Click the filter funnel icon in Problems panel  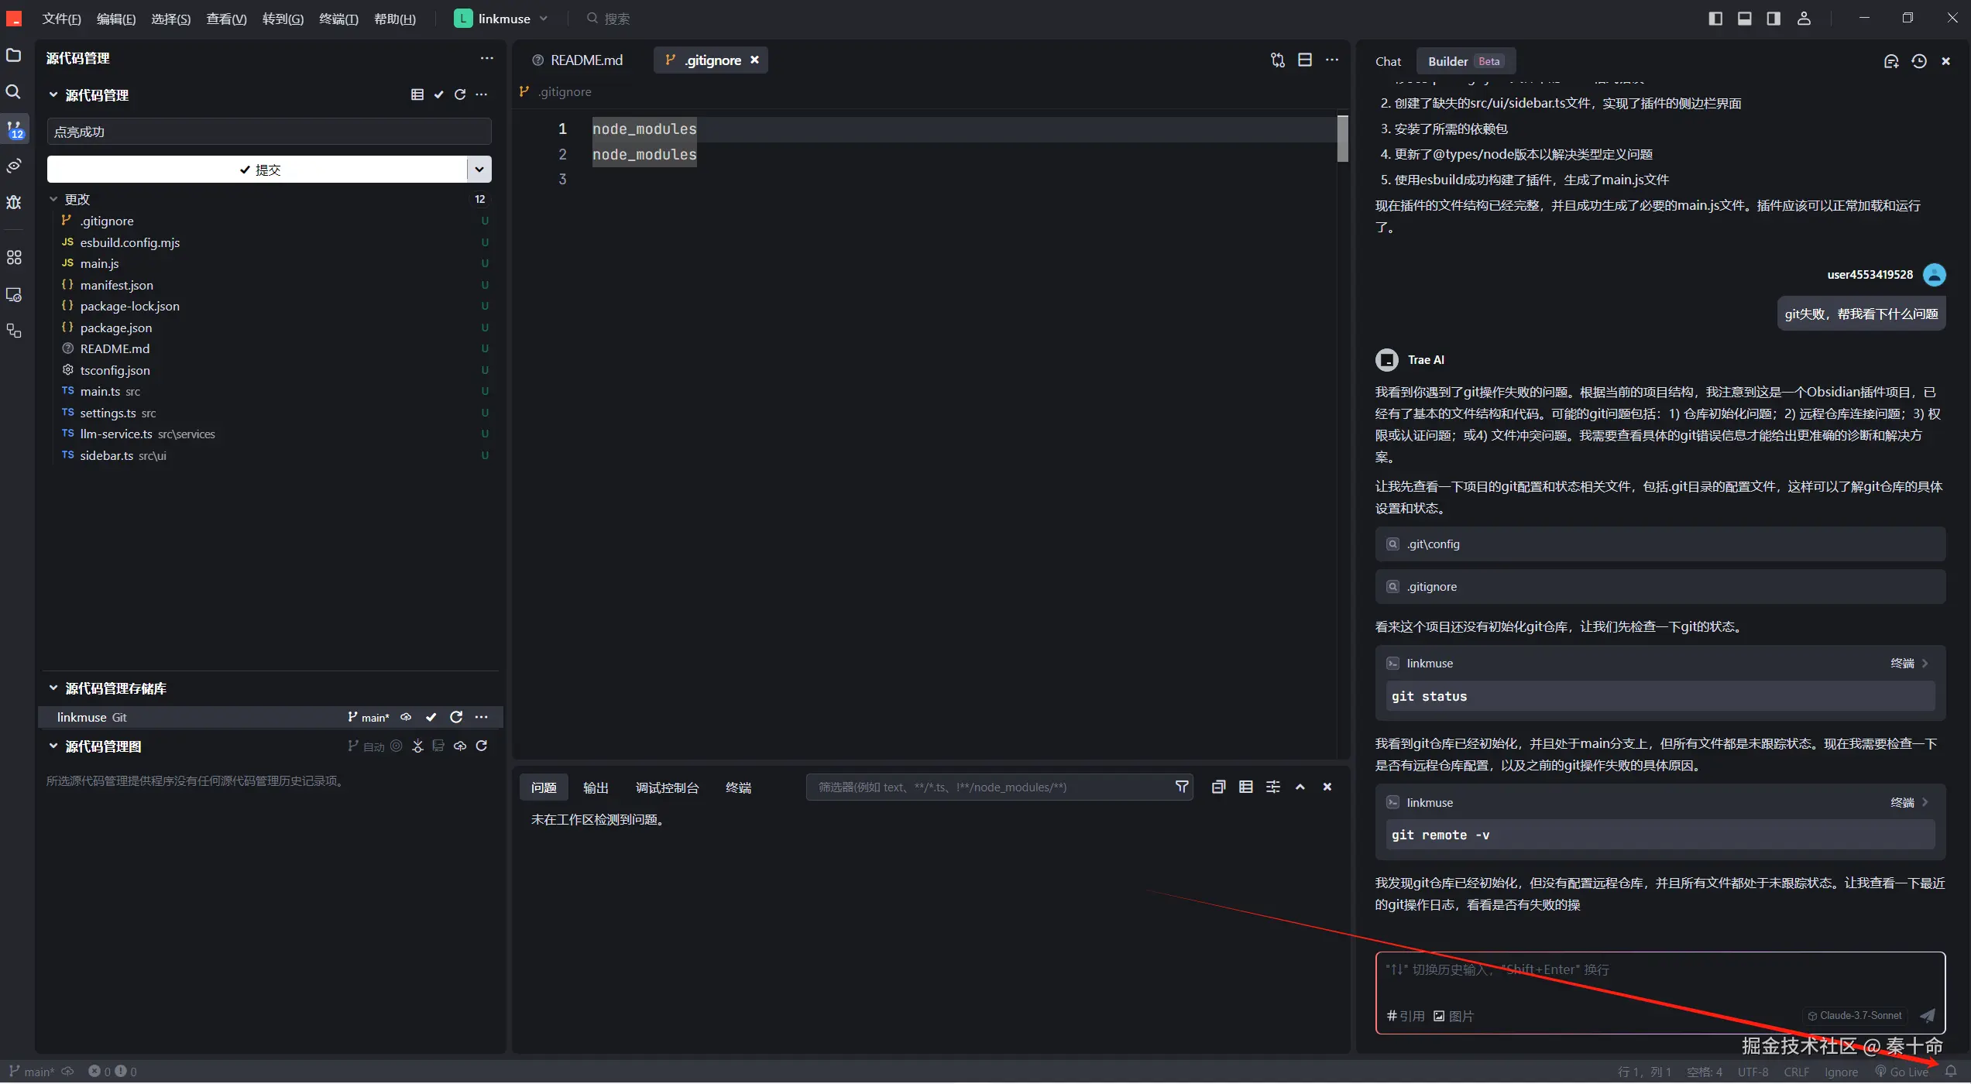[x=1182, y=787]
